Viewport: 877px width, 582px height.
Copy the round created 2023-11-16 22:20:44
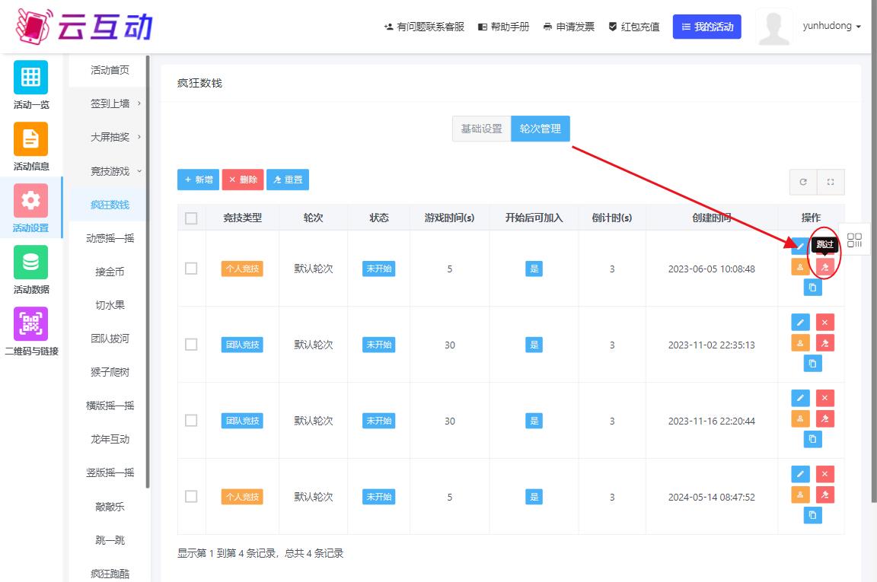point(812,440)
